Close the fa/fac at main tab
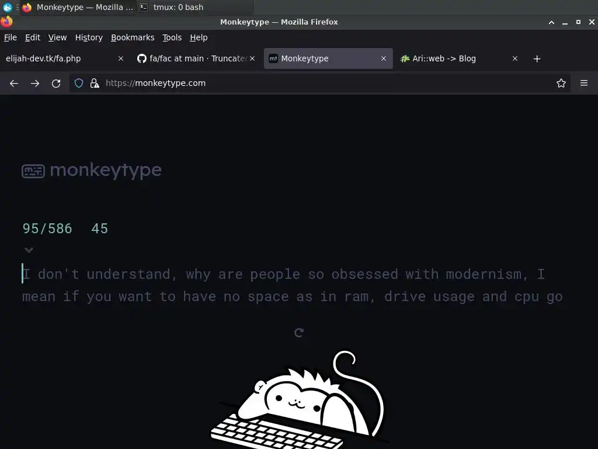 (252, 58)
